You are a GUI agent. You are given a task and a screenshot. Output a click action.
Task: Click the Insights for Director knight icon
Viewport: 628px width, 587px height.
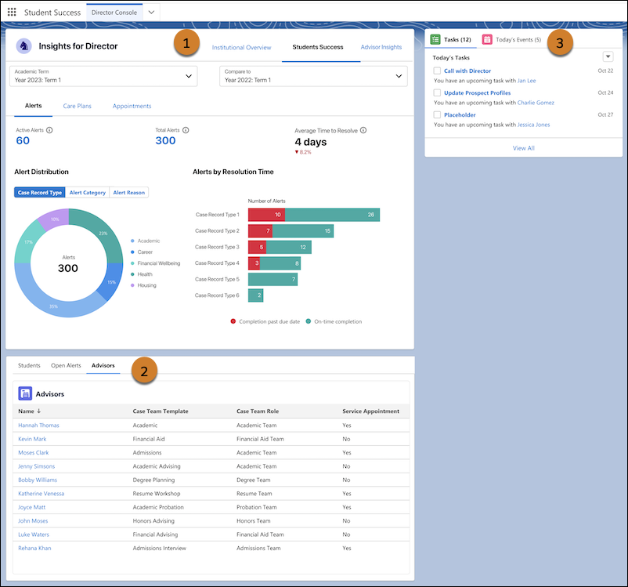click(x=23, y=46)
